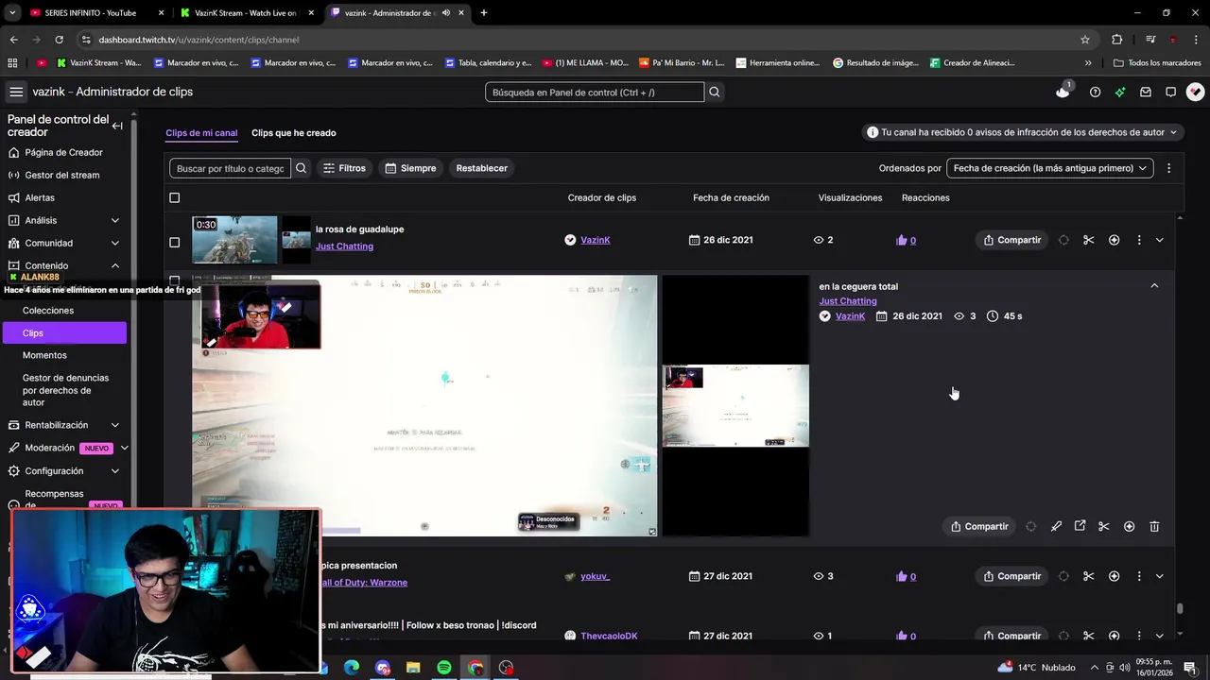This screenshot has height=680, width=1210.
Task: Click the Call of Duty: Warzone category link
Action: (364, 583)
